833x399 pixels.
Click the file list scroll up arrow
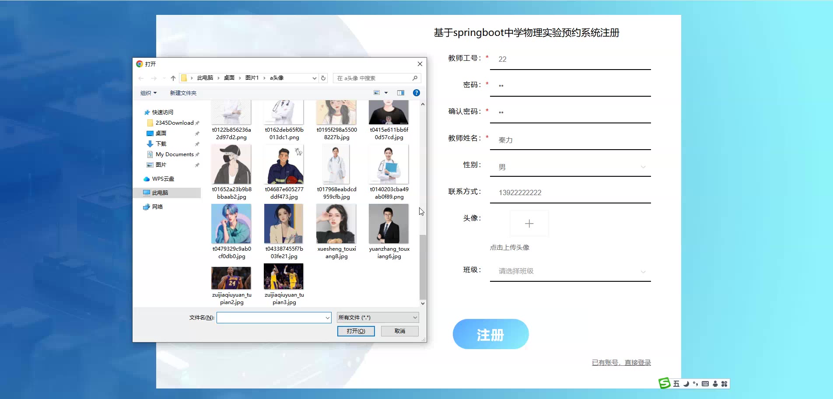[423, 104]
